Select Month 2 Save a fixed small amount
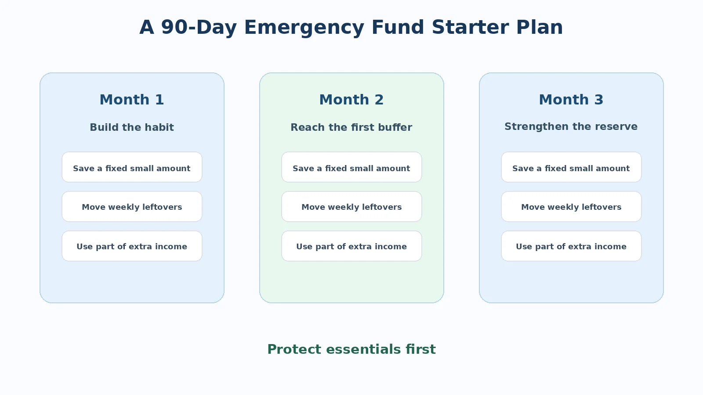 pos(351,167)
